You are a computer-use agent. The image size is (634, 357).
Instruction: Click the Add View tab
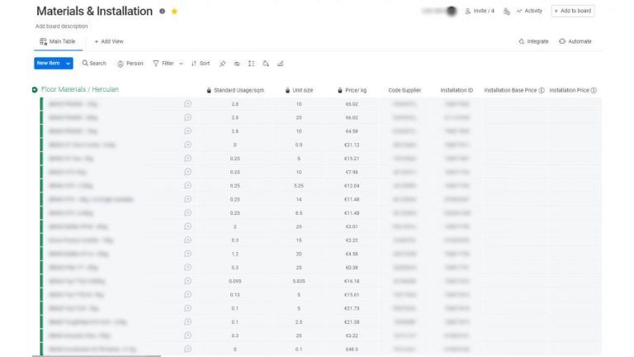click(109, 41)
